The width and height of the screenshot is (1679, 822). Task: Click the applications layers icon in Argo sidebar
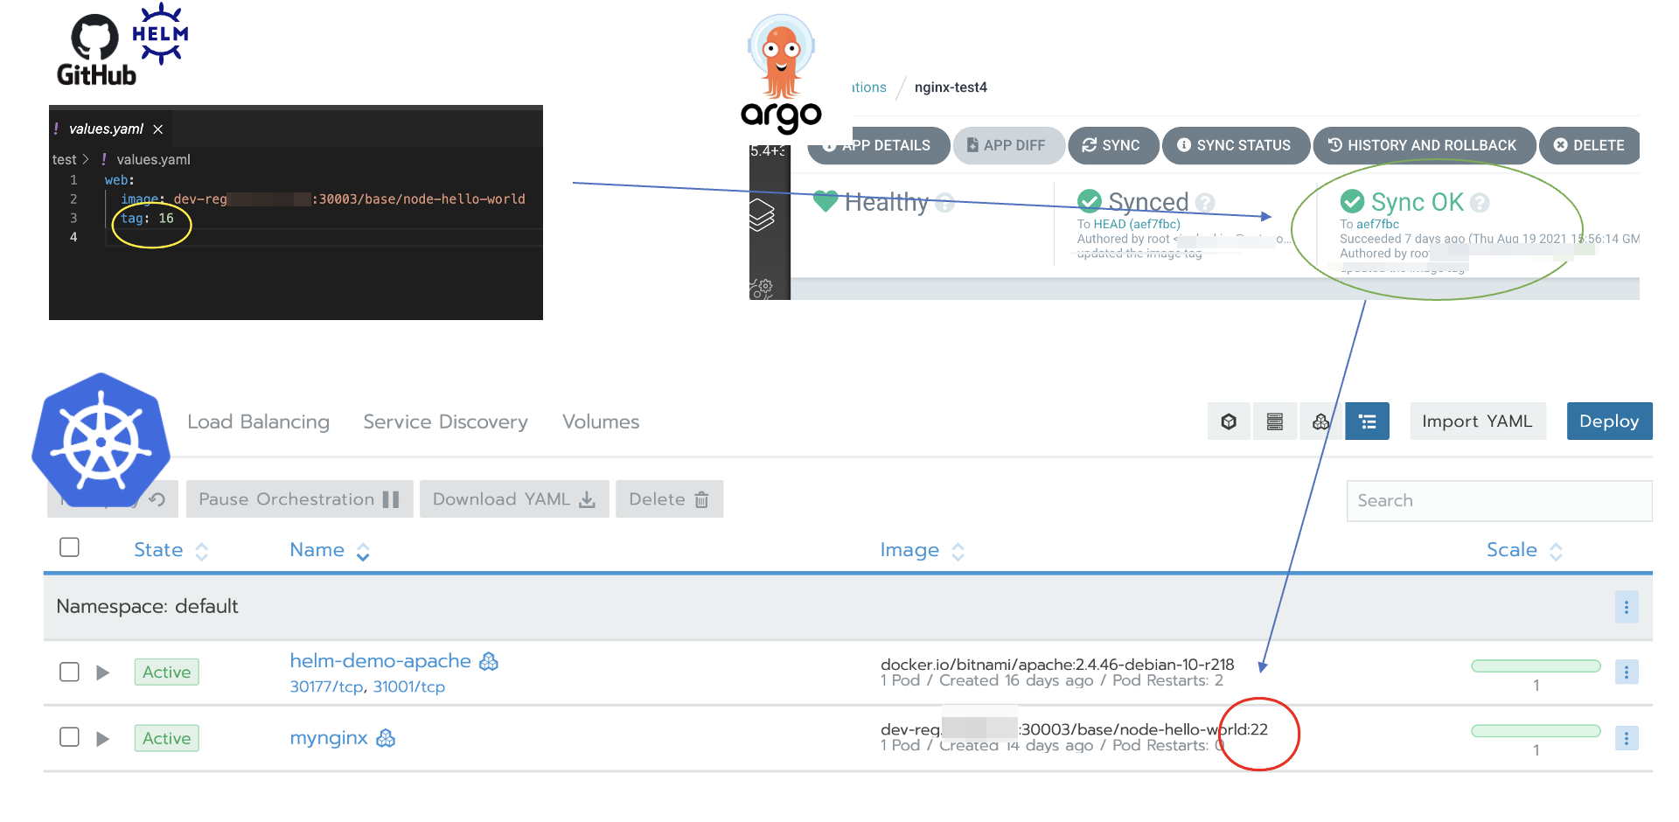[762, 214]
